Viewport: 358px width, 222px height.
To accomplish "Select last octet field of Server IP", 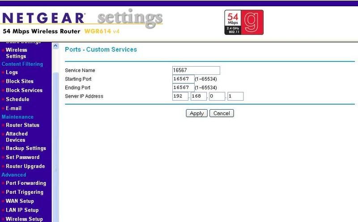I will pyautogui.click(x=235, y=96).
